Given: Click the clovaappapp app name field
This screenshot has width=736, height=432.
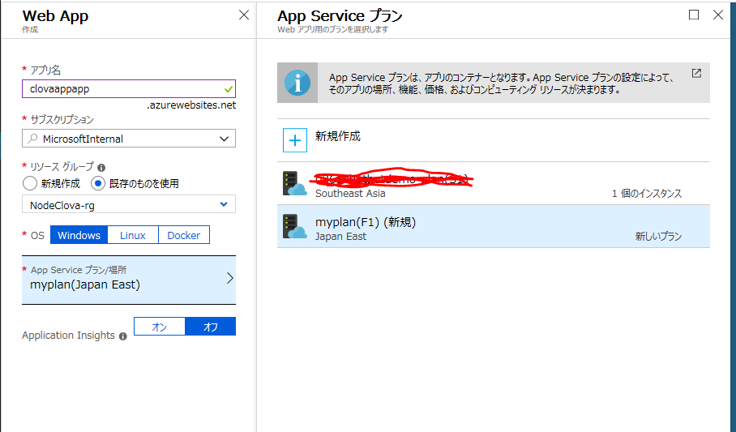Looking at the screenshot, I should point(129,89).
